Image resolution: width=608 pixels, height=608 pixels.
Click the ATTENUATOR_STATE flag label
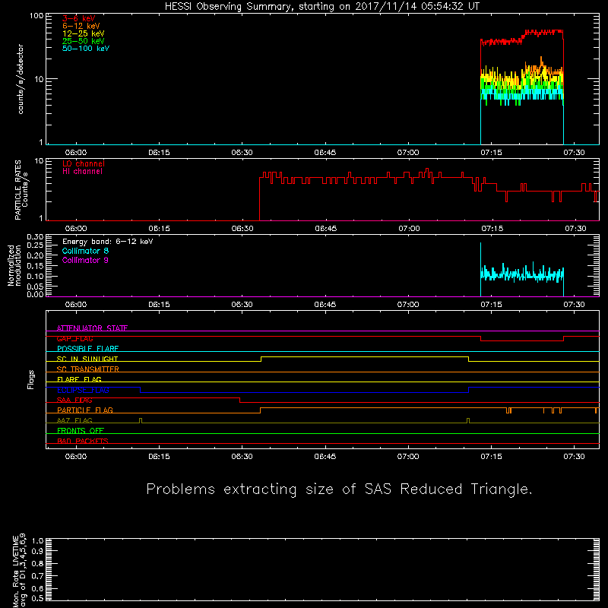coord(92,328)
